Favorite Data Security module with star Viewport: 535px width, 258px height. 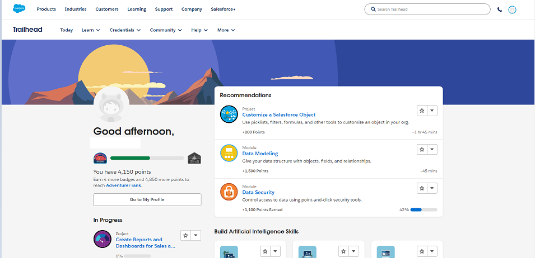pos(422,188)
